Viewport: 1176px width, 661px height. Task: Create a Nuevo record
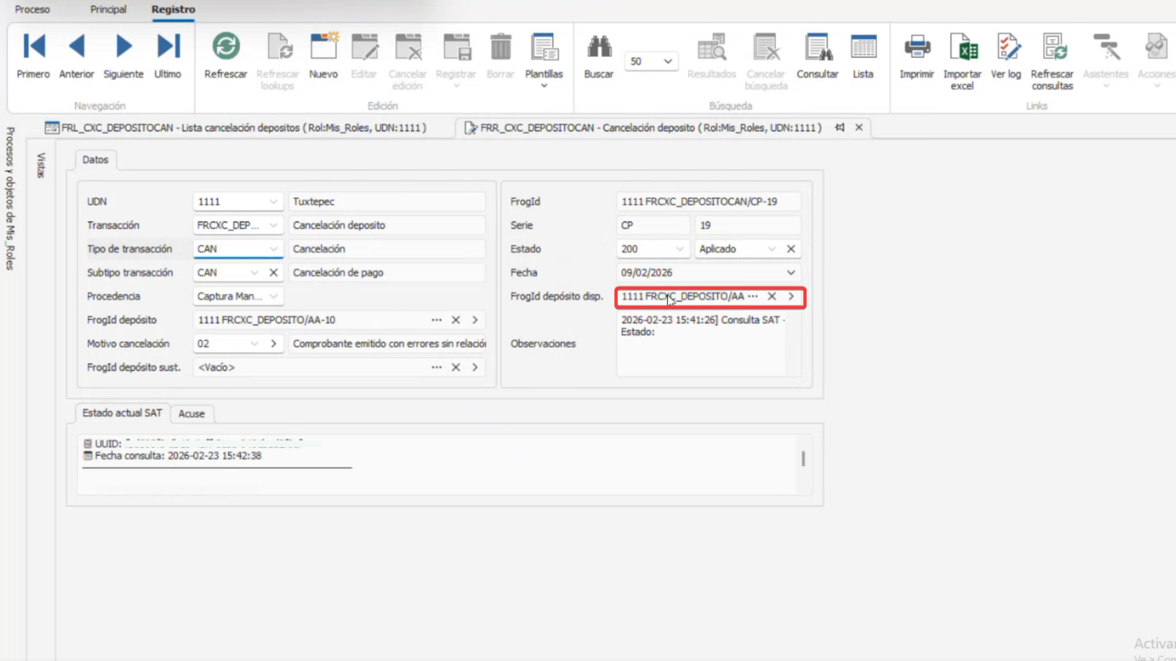click(323, 47)
